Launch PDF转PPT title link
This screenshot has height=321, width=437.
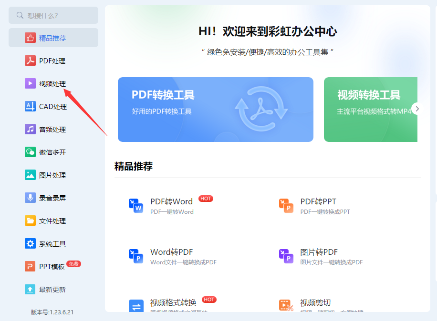[x=318, y=201]
